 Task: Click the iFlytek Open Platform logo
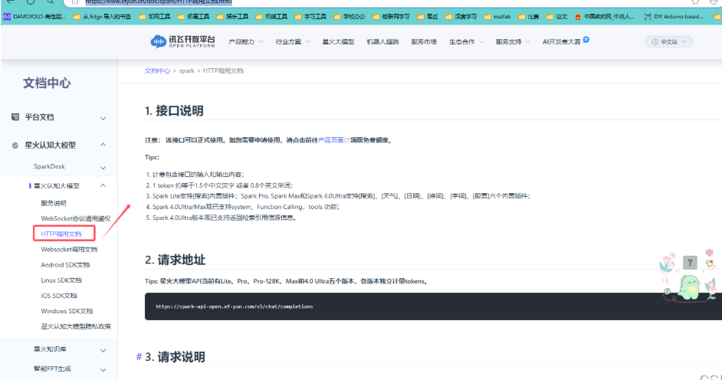(183, 42)
